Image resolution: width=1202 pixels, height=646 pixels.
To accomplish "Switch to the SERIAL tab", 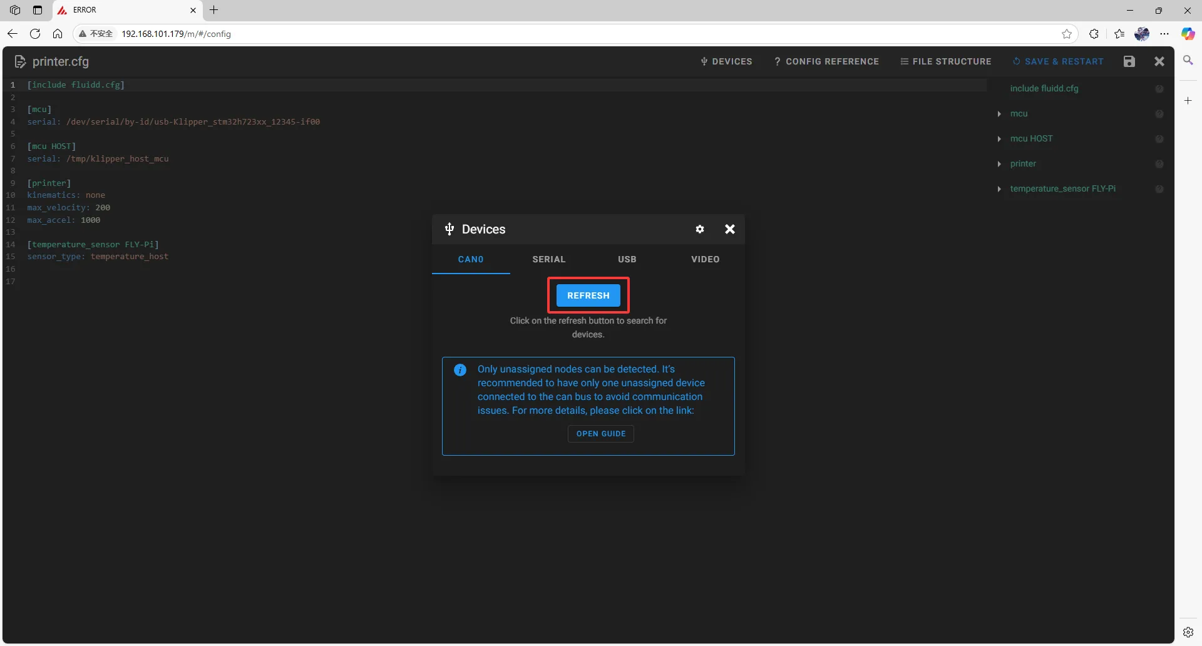I will [x=548, y=259].
